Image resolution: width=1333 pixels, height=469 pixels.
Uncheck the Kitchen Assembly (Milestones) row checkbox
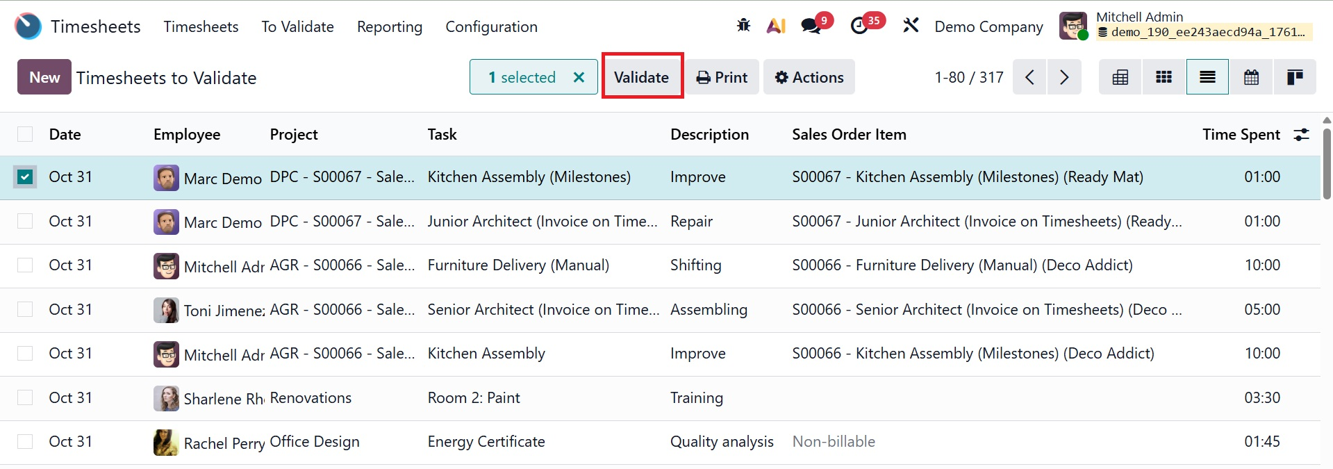25,177
